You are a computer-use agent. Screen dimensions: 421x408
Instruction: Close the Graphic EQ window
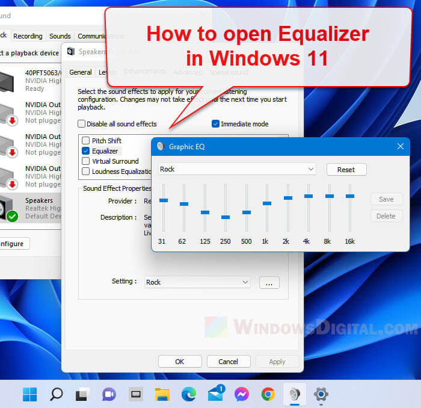coord(401,146)
